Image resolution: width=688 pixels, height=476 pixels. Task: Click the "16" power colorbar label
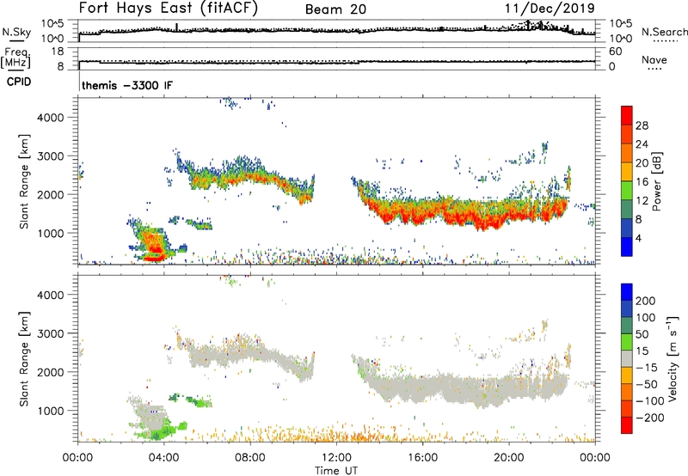[642, 182]
